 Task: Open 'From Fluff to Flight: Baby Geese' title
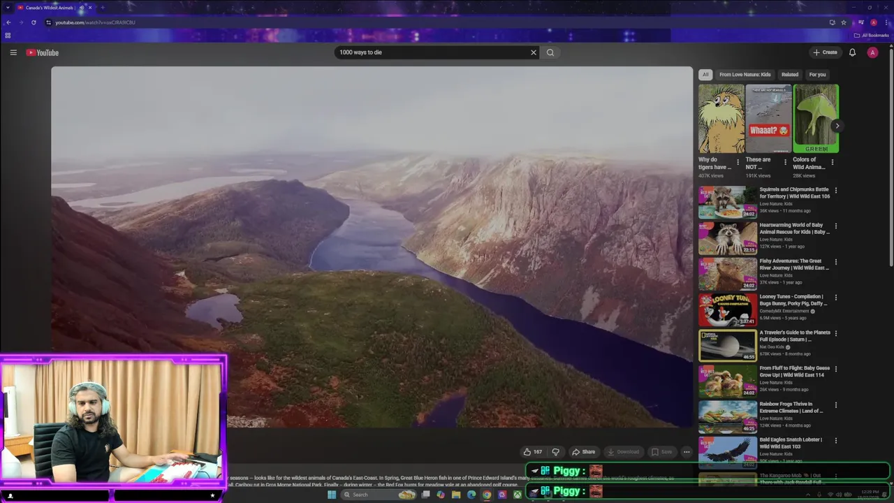[x=794, y=372]
